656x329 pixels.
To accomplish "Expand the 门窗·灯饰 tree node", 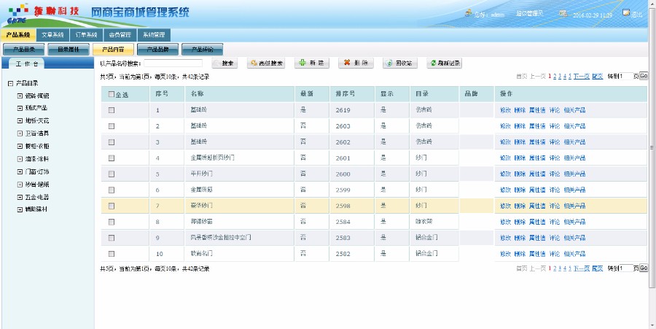I will coord(20,171).
